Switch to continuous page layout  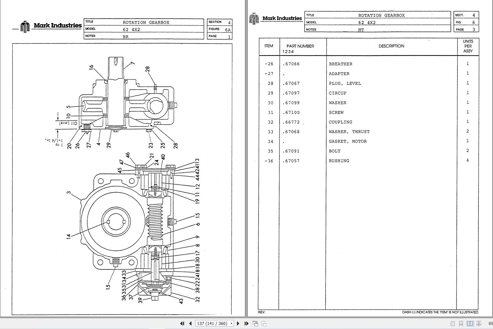click(x=461, y=324)
